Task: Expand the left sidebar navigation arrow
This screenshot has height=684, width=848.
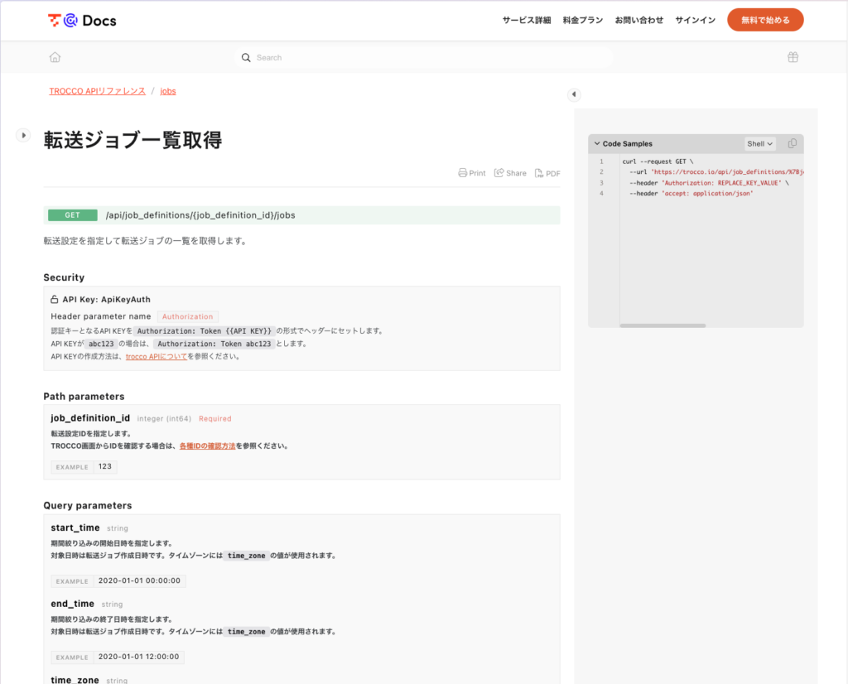Action: pos(23,135)
